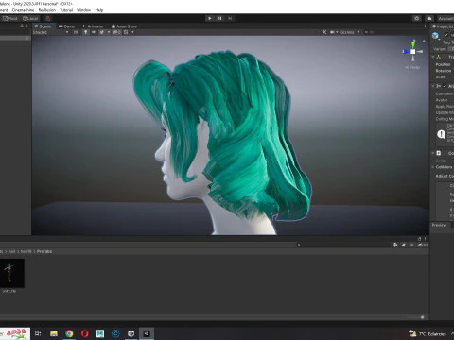Click the blue Z axis gizmo cone
Screen dimensions: 454x340
click(x=406, y=51)
